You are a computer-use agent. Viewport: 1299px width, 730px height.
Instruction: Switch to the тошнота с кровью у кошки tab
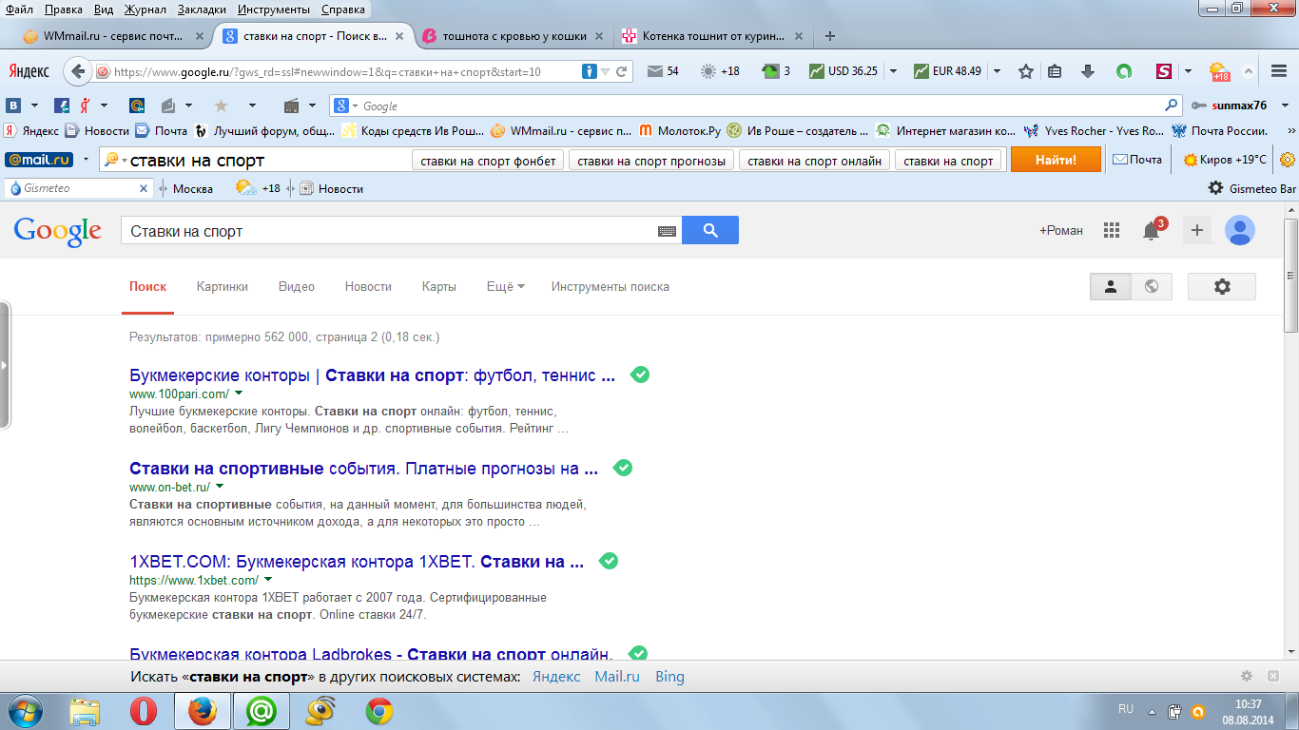512,36
